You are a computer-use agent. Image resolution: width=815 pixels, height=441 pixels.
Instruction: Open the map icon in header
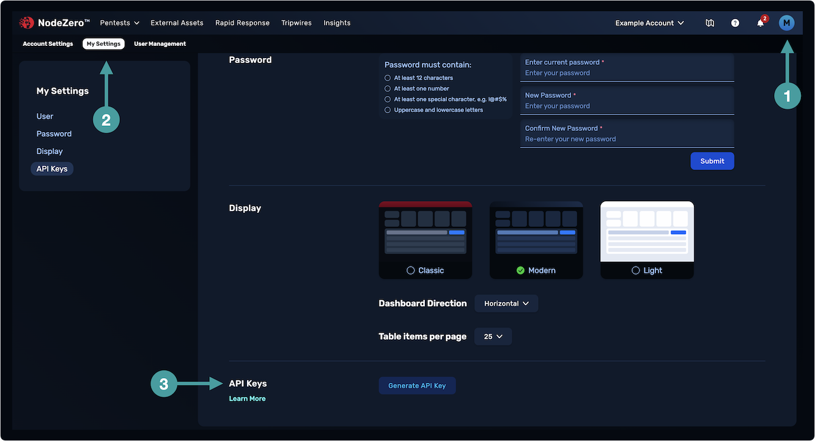710,23
